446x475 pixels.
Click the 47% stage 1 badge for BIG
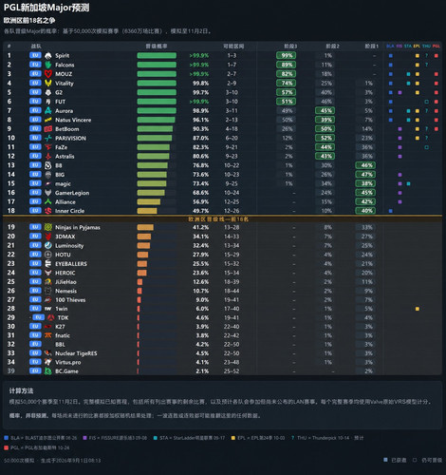[x=365, y=175]
